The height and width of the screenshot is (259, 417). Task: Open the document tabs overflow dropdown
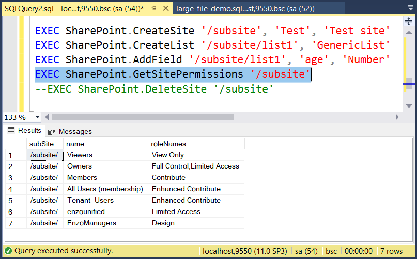click(x=411, y=8)
